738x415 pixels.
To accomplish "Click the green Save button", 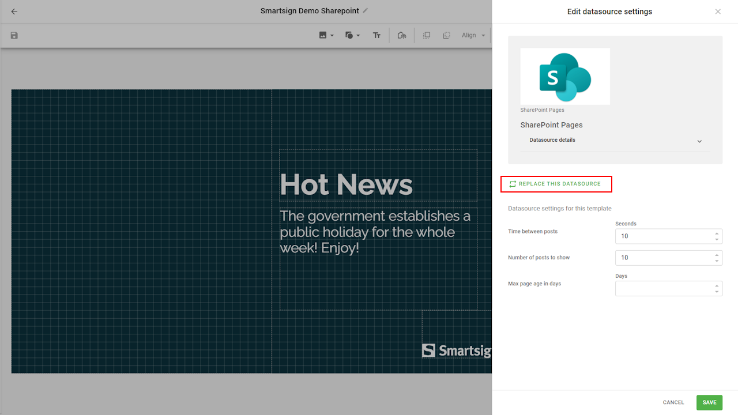I will (709, 402).
